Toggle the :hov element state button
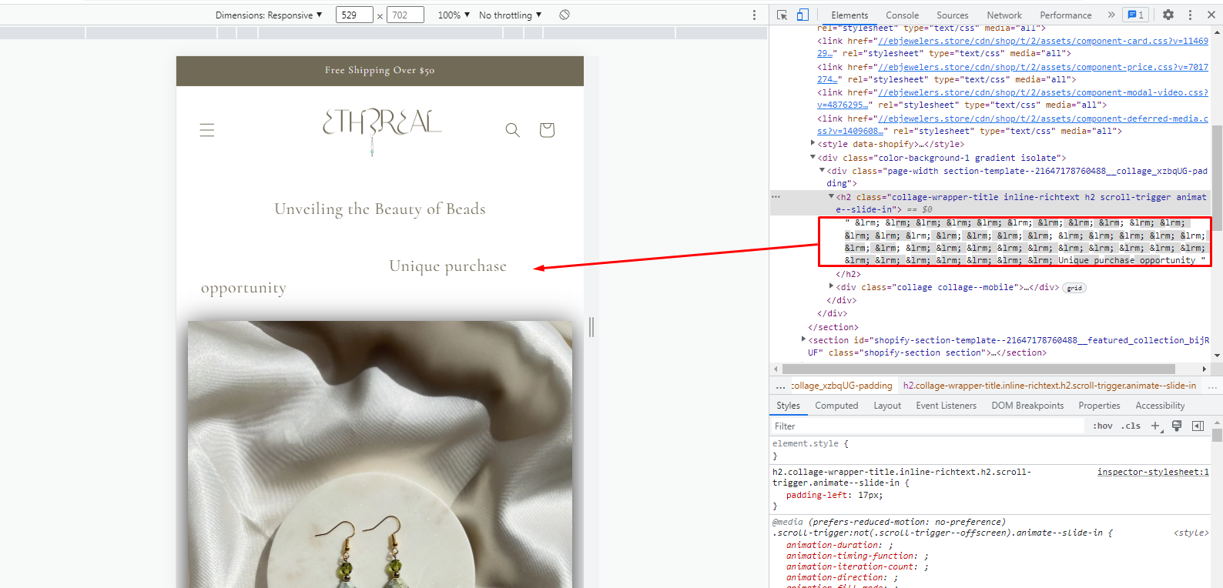The height and width of the screenshot is (588, 1223). pos(1102,426)
